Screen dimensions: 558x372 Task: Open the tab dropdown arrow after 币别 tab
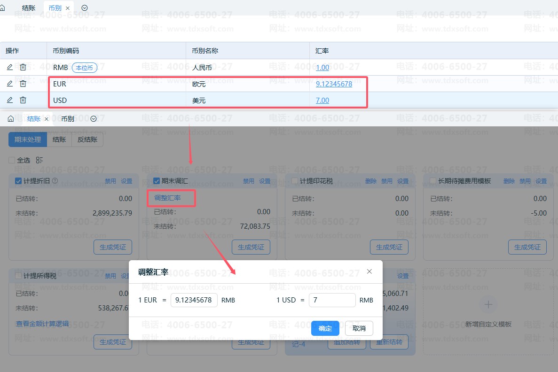click(85, 8)
